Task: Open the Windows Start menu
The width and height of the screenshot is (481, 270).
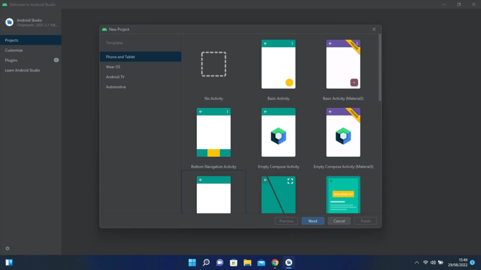Action: 192,262
